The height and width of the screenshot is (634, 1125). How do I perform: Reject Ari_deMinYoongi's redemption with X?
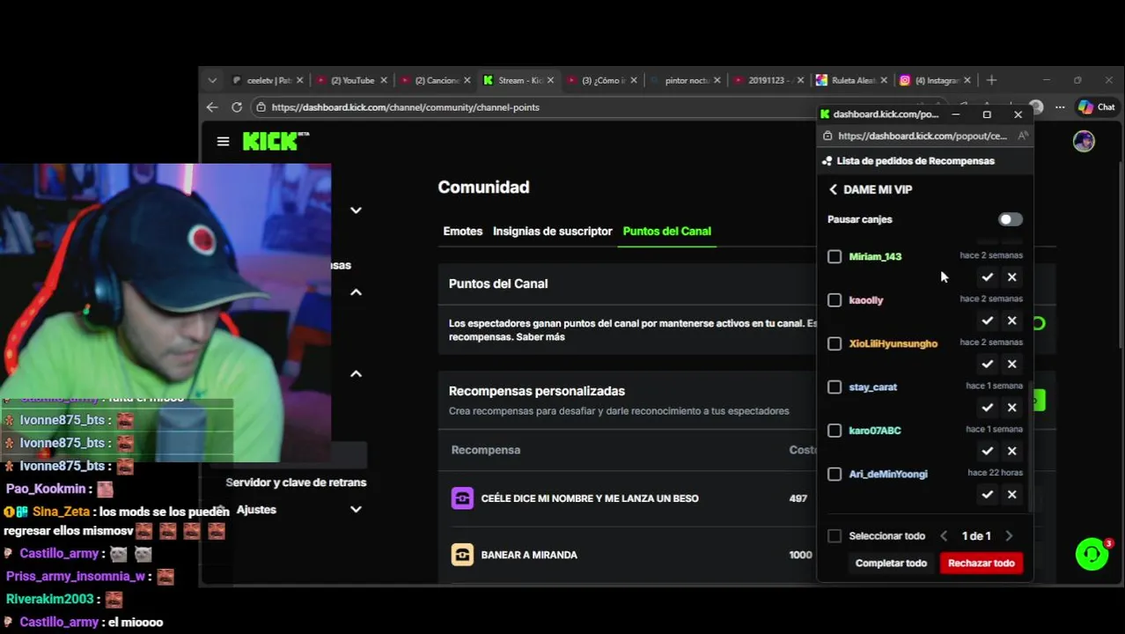click(1011, 494)
